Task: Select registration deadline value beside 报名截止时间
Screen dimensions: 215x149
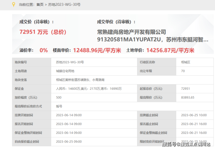Action: [x=194, y=124]
